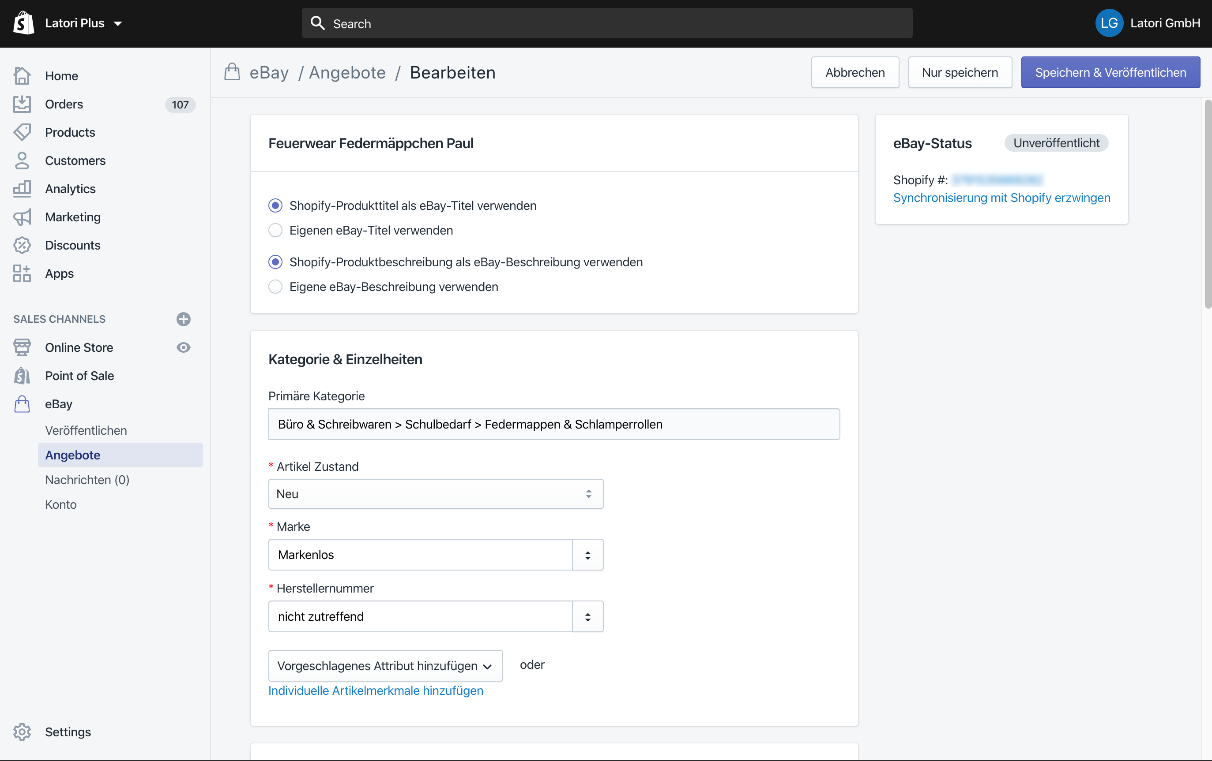This screenshot has width=1212, height=761.
Task: Open Konto under eBay
Action: [x=61, y=504]
